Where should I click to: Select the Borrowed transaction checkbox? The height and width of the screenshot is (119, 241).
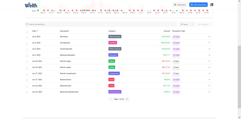click(27, 37)
